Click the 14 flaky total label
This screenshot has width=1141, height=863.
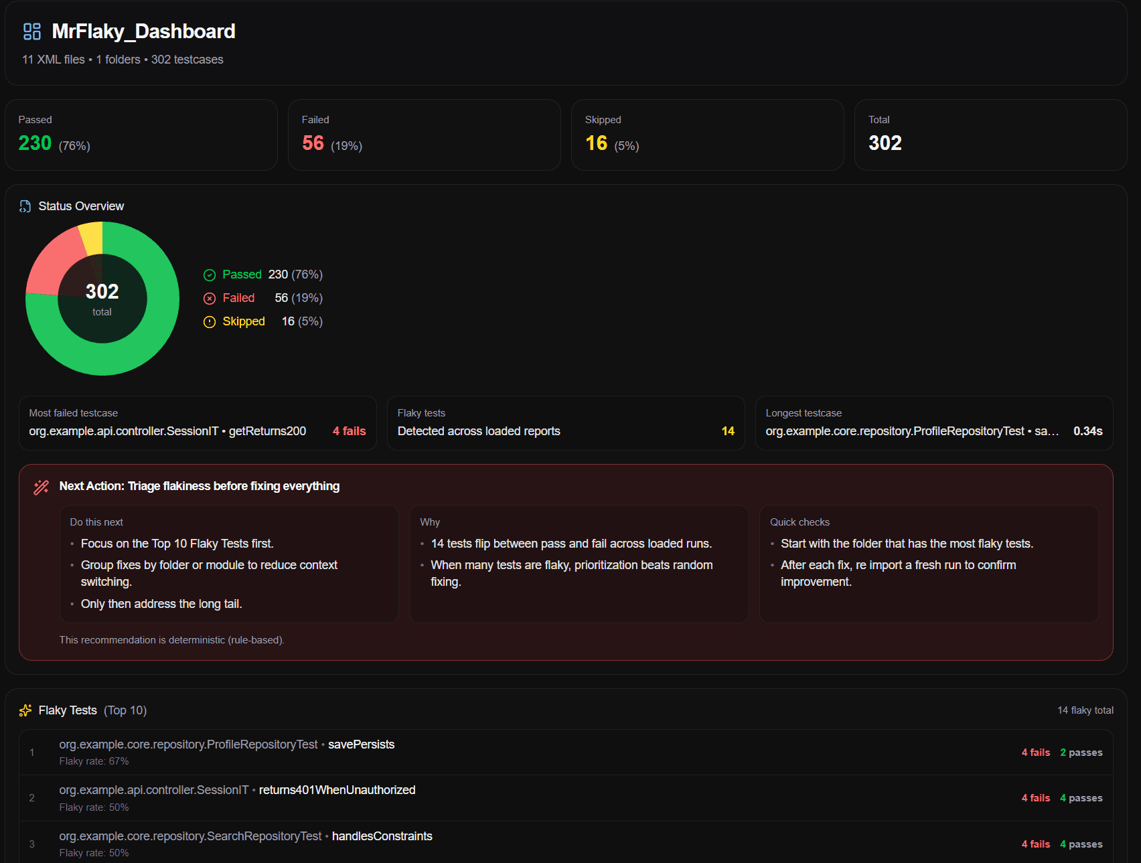1085,710
